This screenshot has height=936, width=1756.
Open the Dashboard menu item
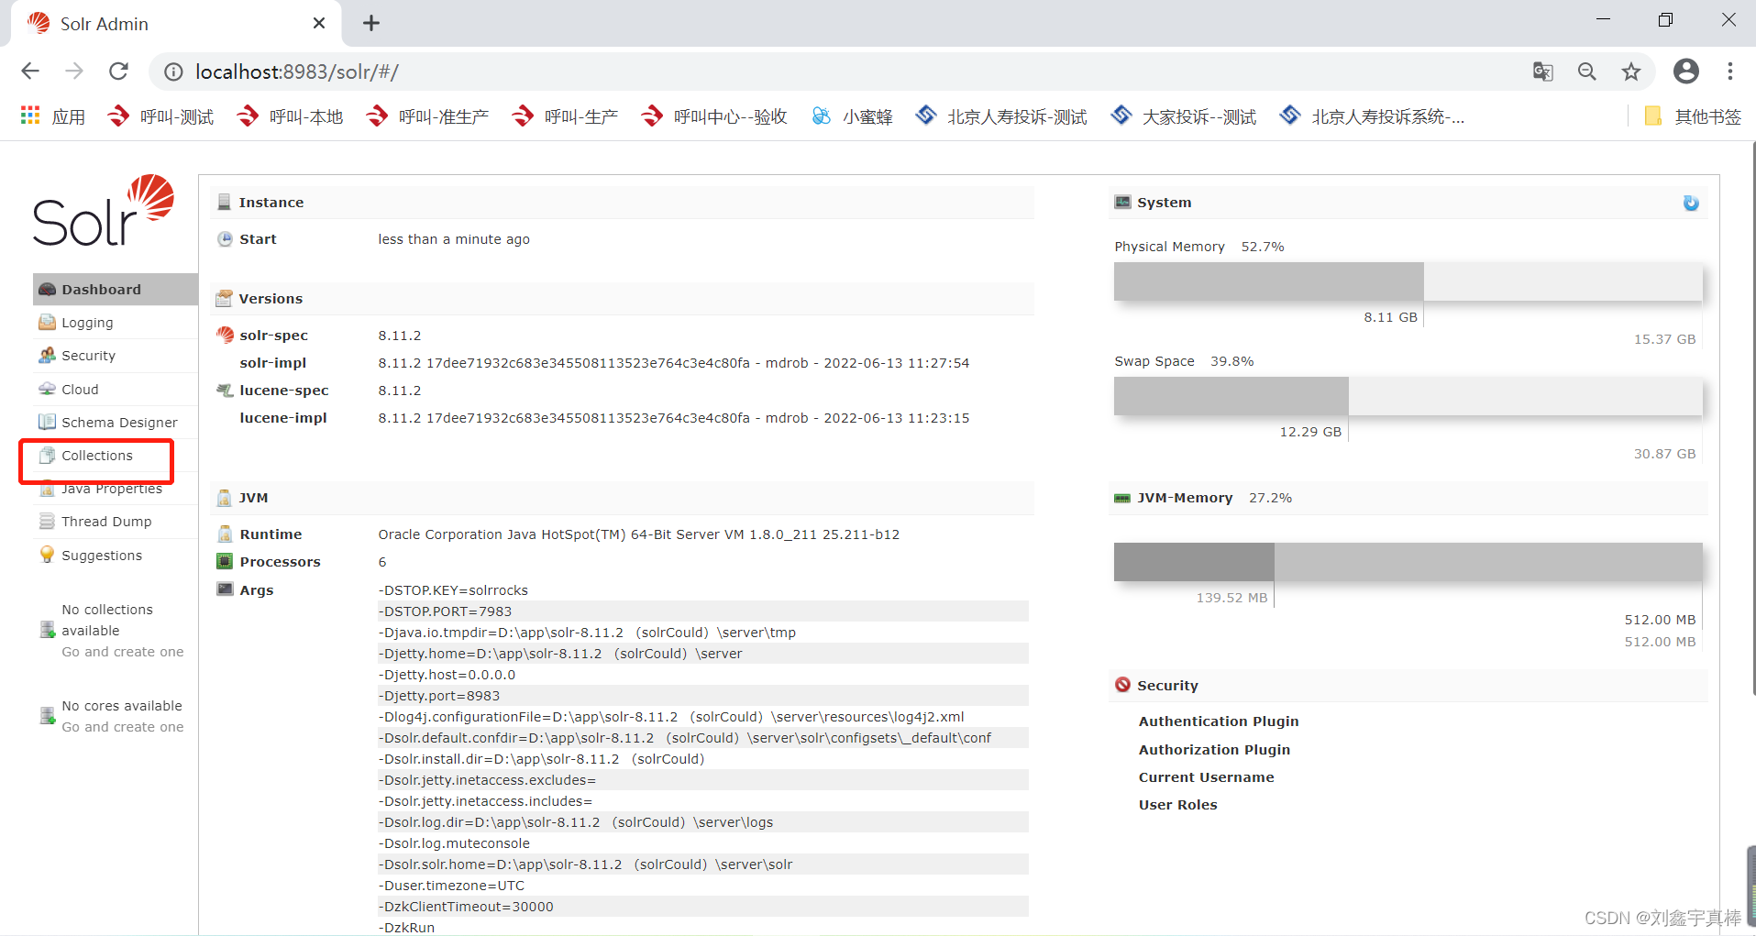coord(115,290)
